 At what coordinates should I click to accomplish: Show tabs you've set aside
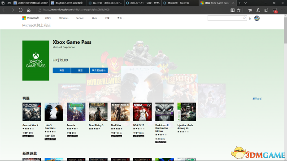3,3
